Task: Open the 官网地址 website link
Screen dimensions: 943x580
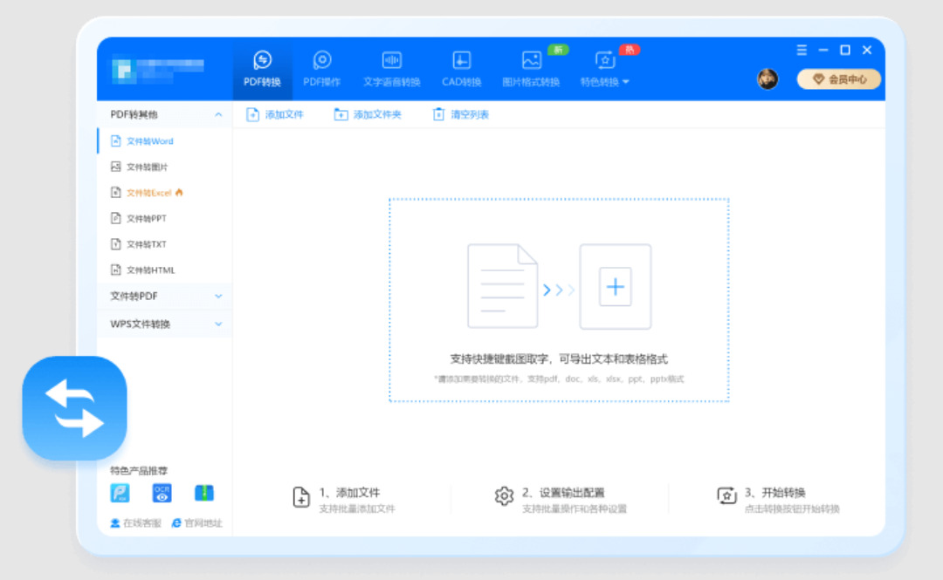Action: (197, 523)
